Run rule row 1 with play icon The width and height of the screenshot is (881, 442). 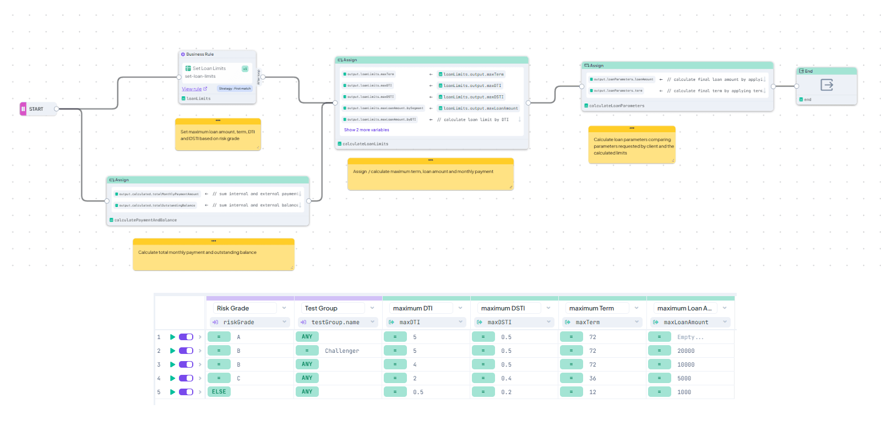tap(172, 337)
